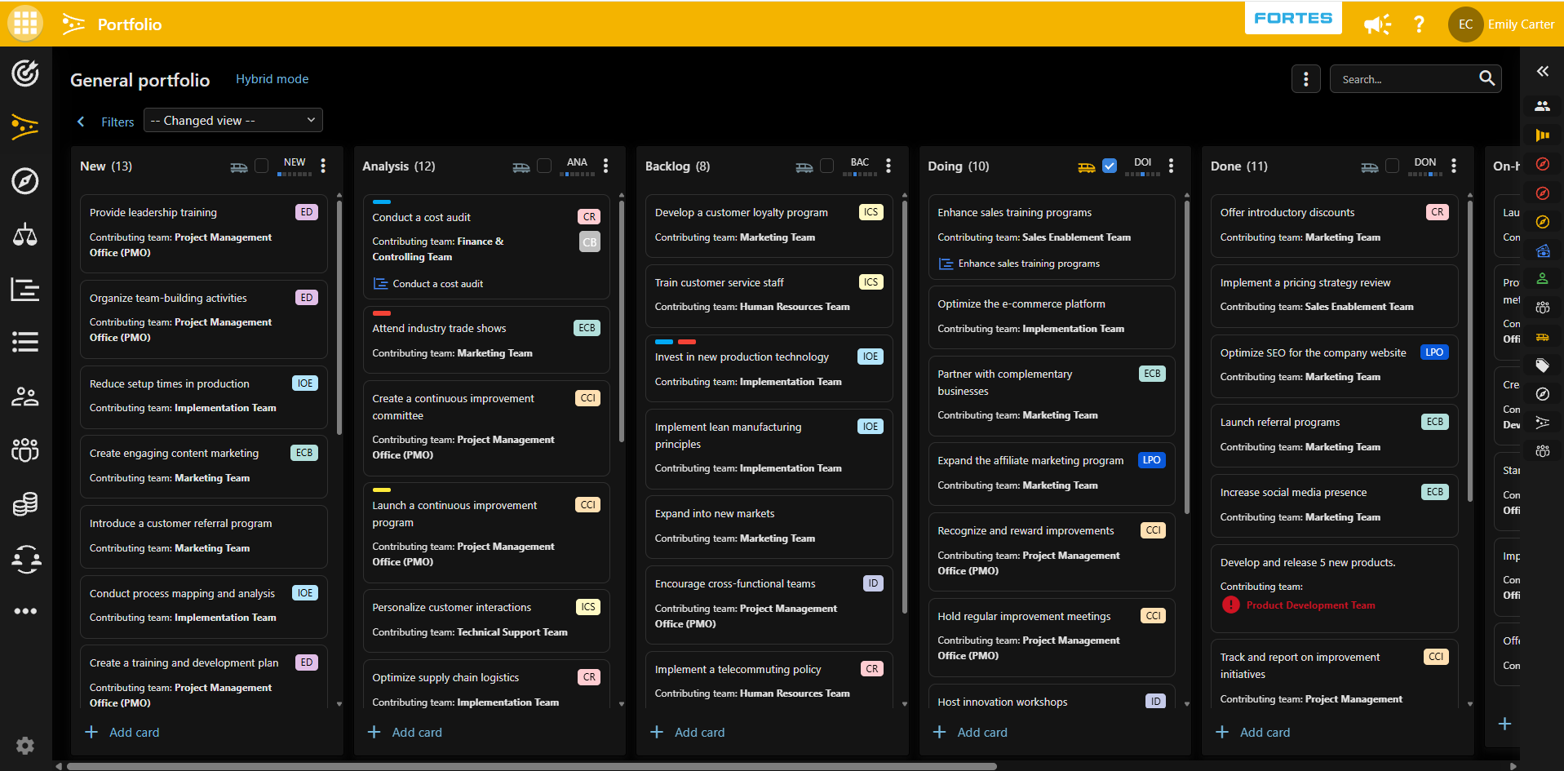
Task: Open the list icon in left sidebar
Action: tap(25, 342)
